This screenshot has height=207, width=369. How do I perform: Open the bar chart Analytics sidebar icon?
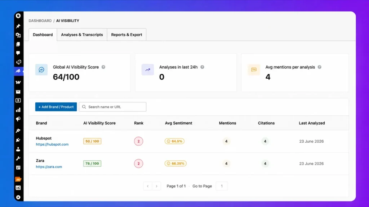pos(18,110)
